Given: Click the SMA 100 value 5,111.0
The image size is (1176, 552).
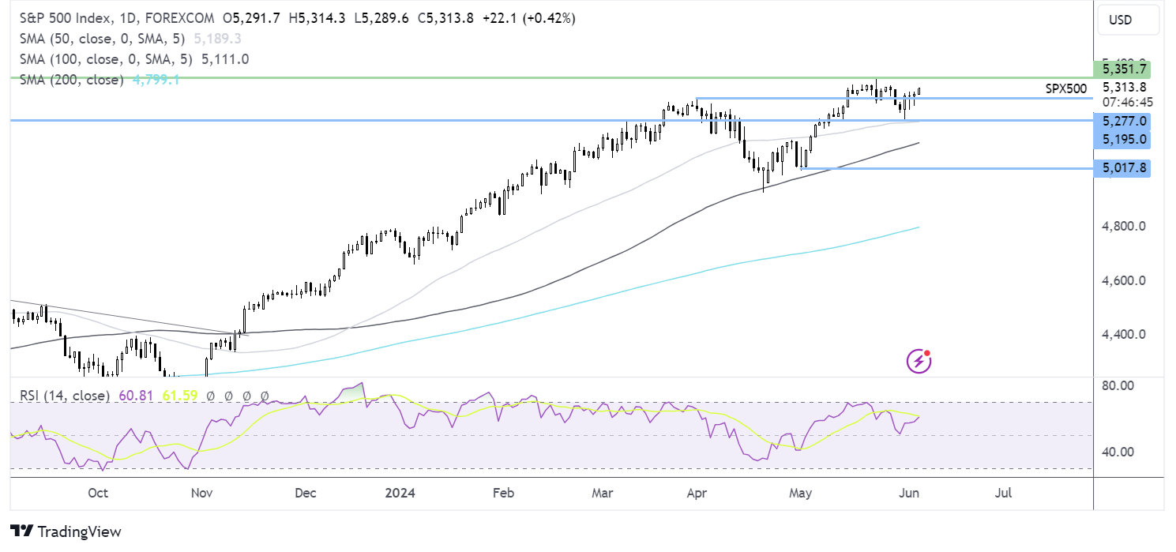Looking at the screenshot, I should [225, 58].
